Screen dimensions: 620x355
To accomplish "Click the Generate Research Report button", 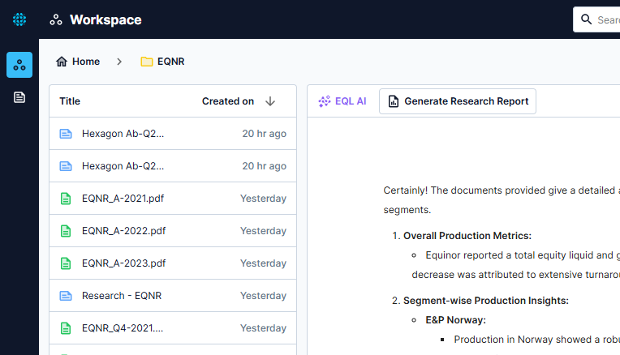I will tap(458, 101).
